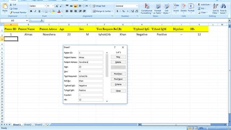The width and height of the screenshot is (231, 130).
Task: Click the zoom slider in status bar
Action: click(216, 128)
